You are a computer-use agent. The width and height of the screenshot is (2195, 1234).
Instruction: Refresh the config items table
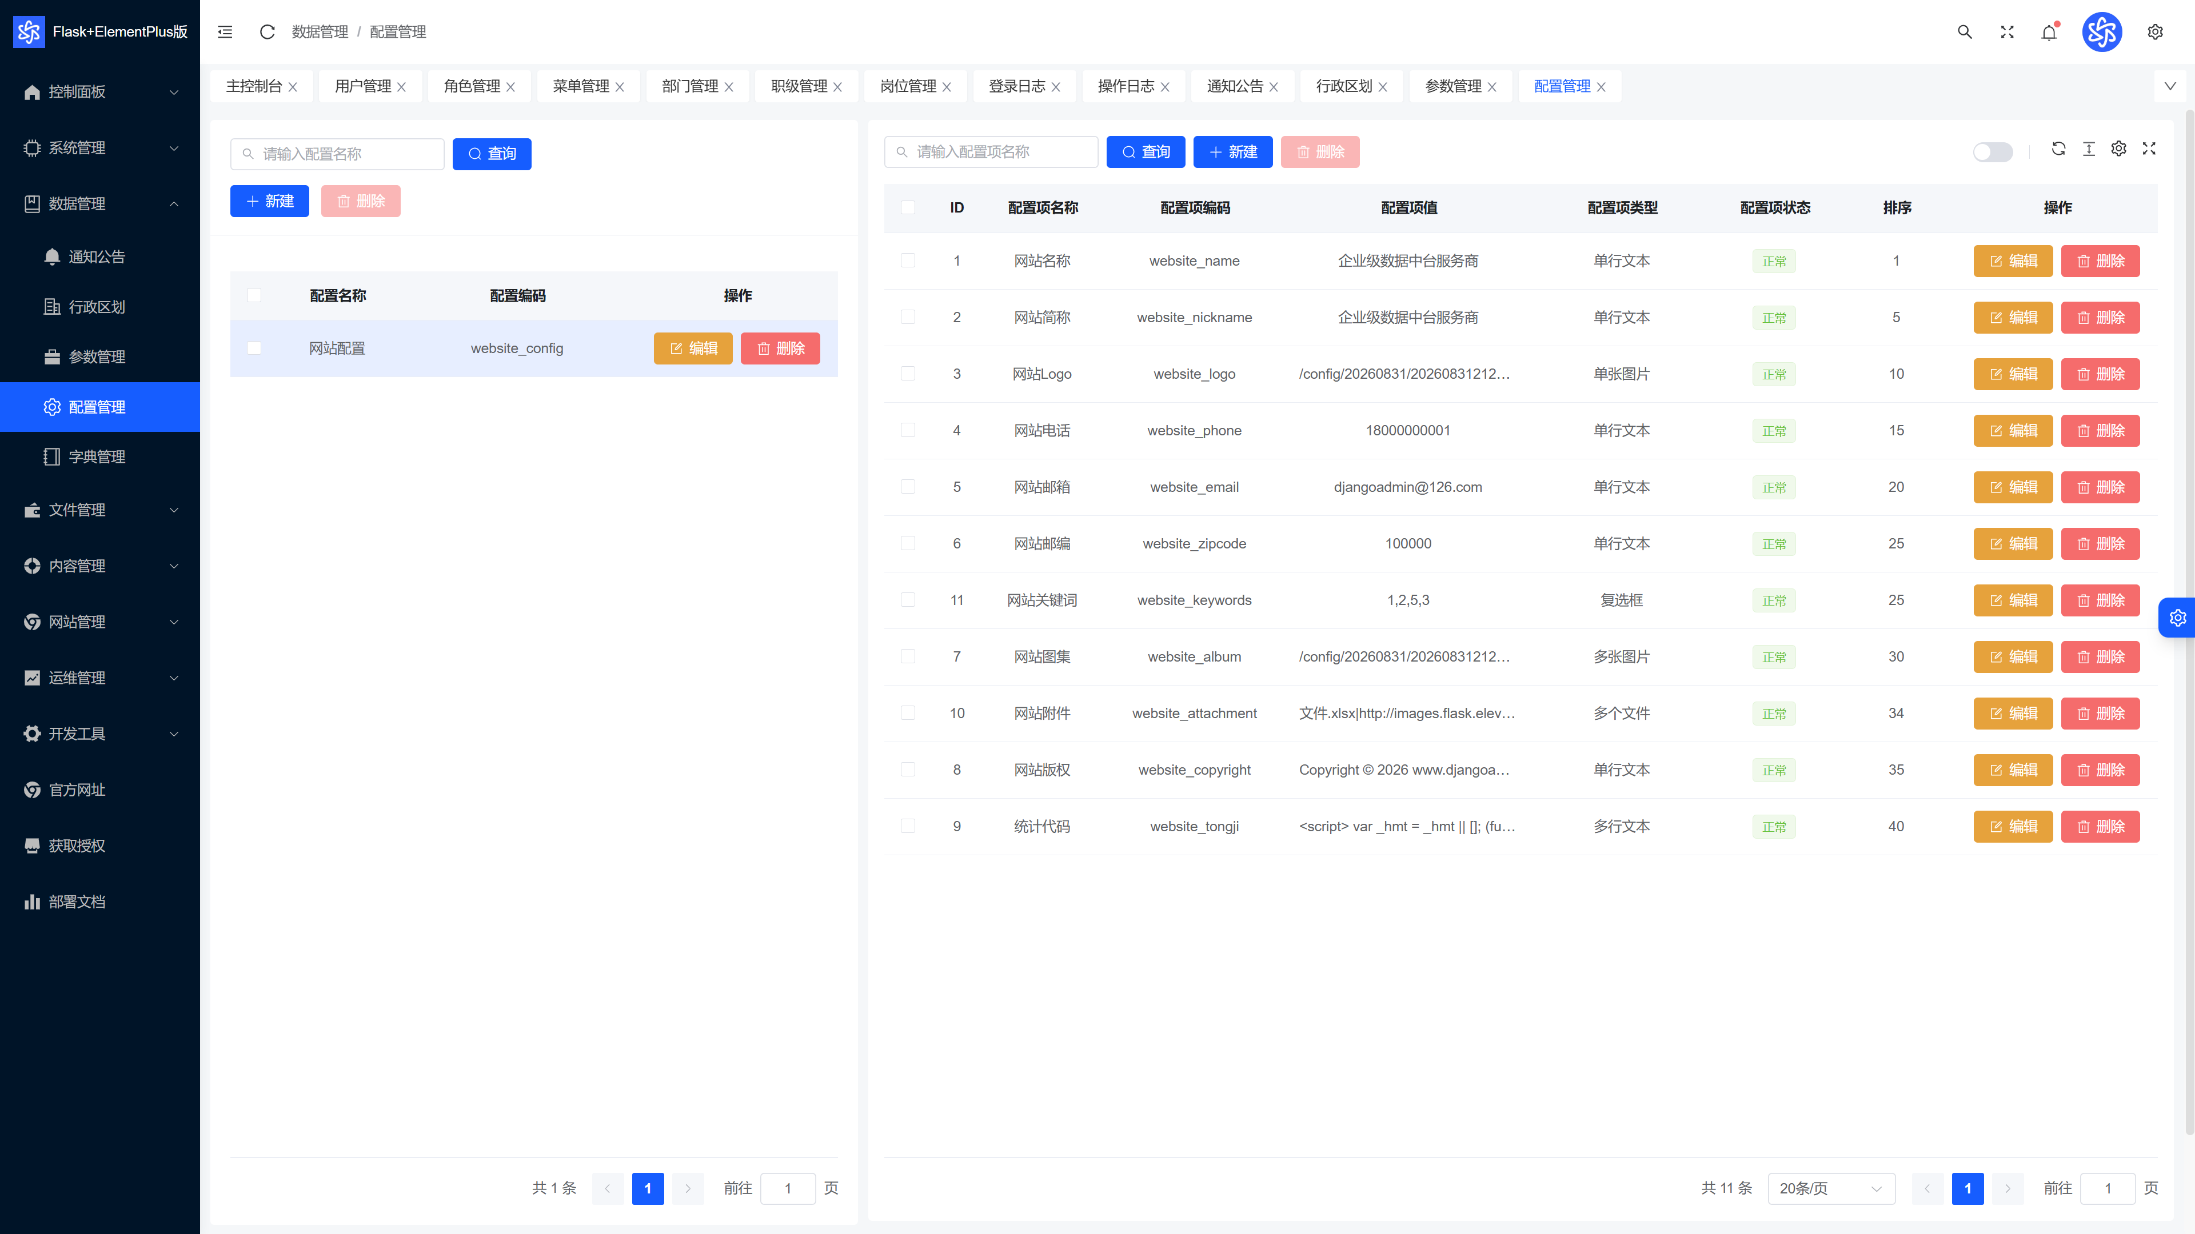pos(2058,148)
